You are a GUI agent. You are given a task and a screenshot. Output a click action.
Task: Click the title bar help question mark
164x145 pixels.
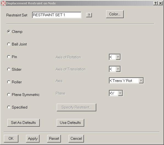coord(155,3)
